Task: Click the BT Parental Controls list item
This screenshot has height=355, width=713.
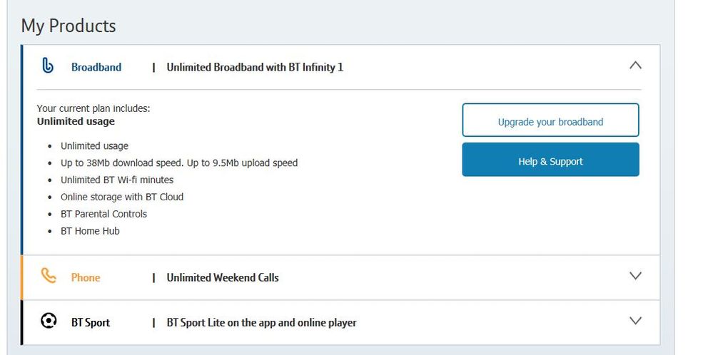Action: [103, 214]
